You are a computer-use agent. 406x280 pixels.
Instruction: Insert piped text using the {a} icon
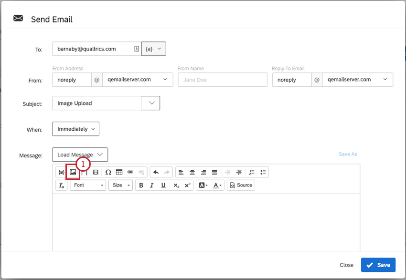(x=61, y=172)
